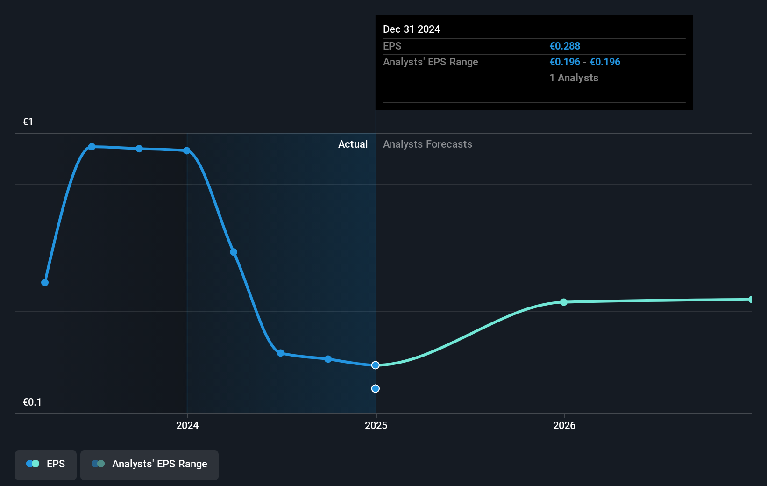Select the analyst forecast point below the line at 2025
The width and height of the screenshot is (767, 486).
pyautogui.click(x=376, y=388)
